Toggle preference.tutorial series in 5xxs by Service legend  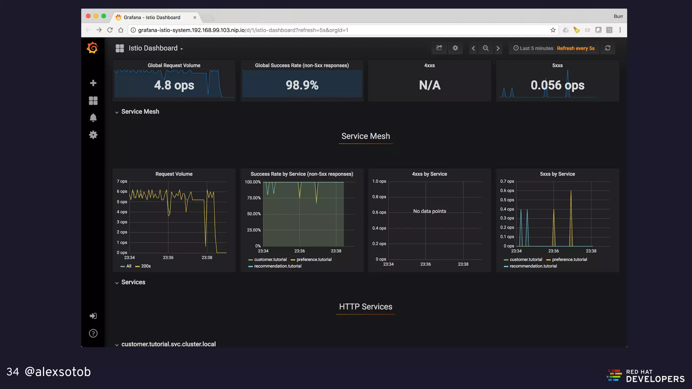coord(569,260)
